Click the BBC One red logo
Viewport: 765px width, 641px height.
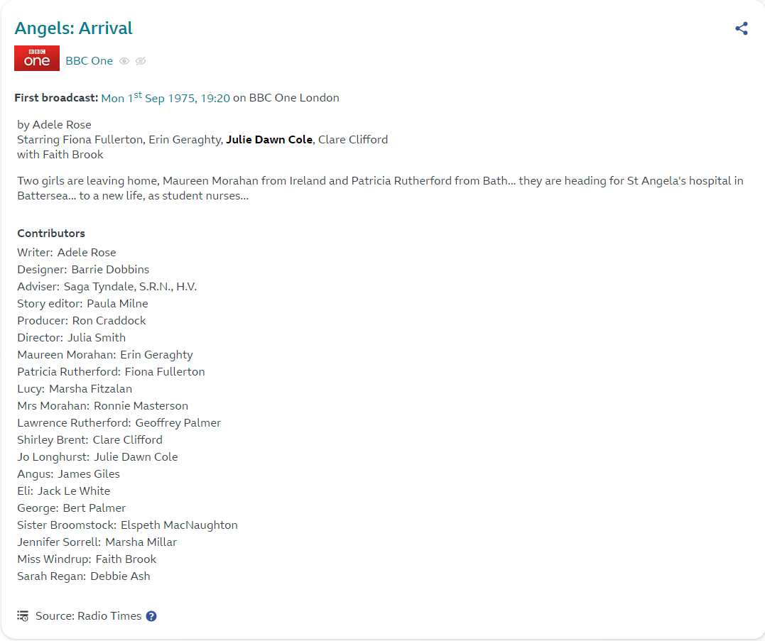[37, 59]
